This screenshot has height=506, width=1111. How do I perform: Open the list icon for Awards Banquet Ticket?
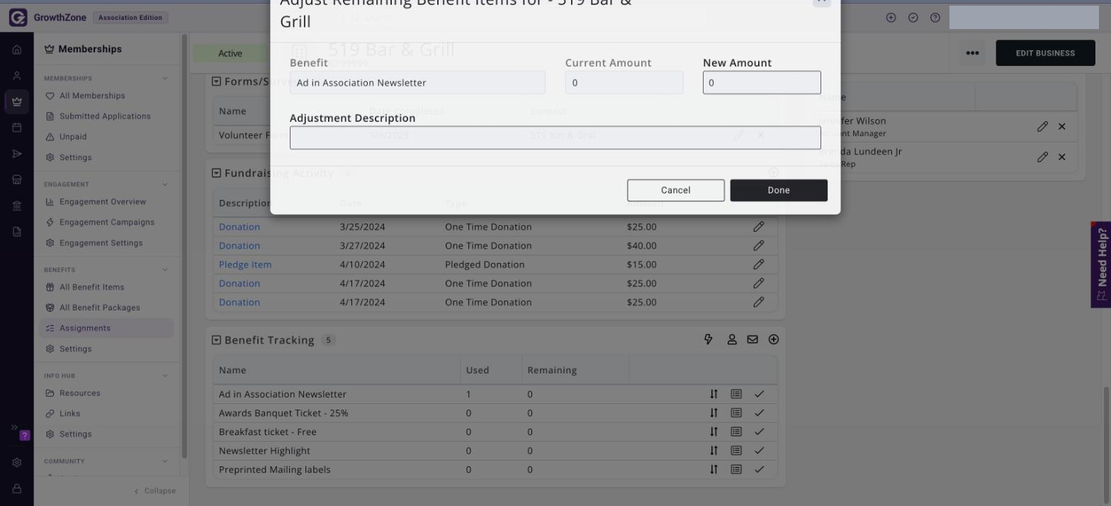736,412
